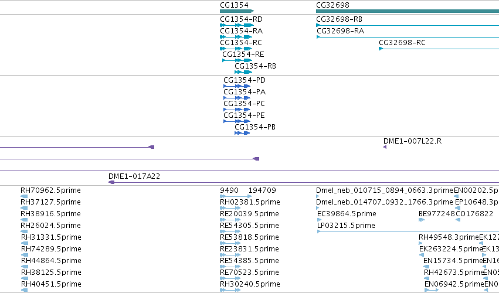Open the CG32698-RC transcript
499x293 pixels.
(402, 43)
